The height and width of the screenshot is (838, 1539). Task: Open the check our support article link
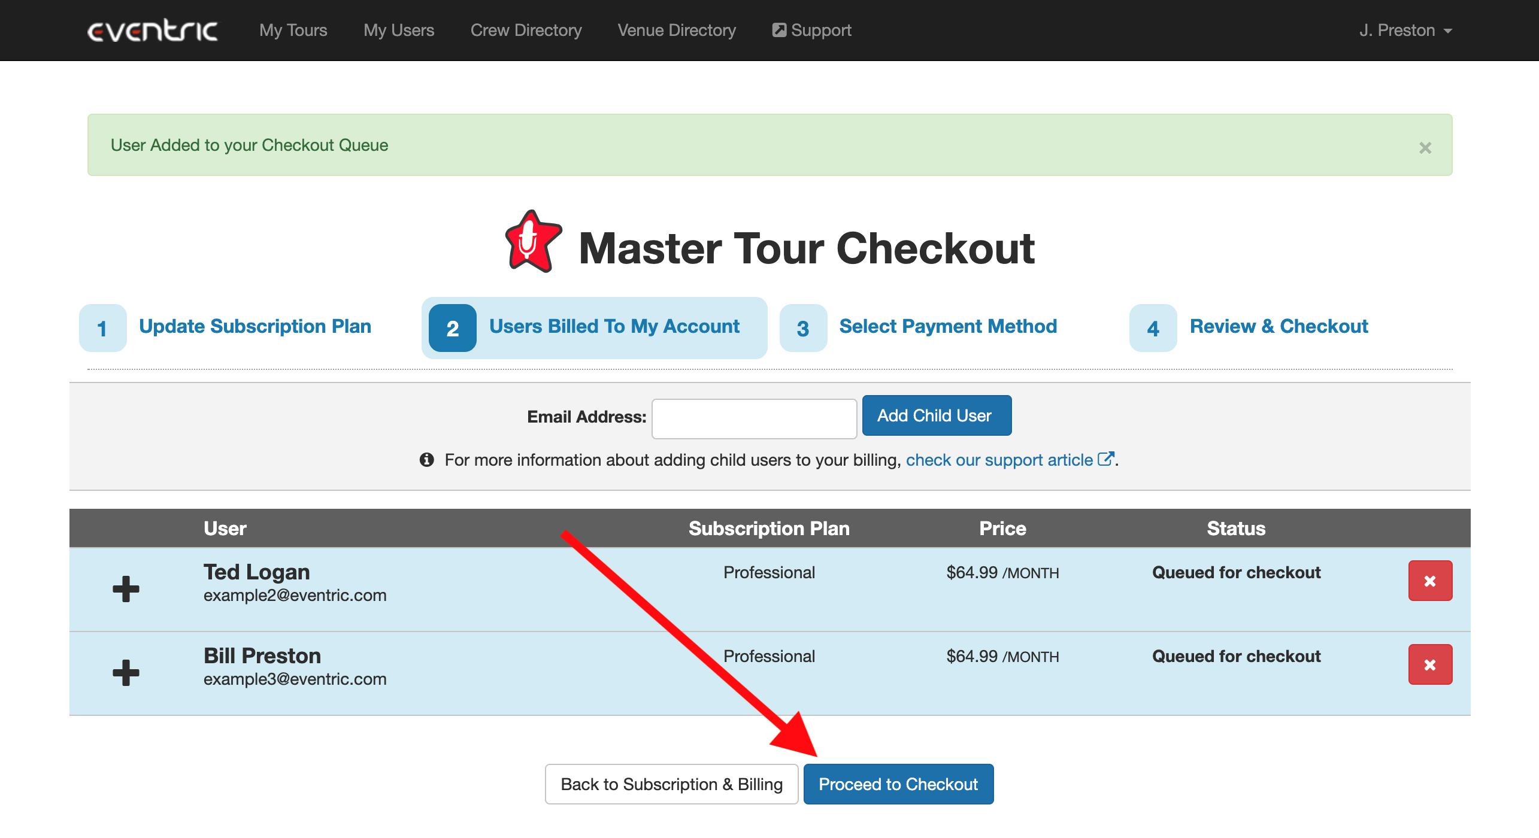pyautogui.click(x=999, y=460)
